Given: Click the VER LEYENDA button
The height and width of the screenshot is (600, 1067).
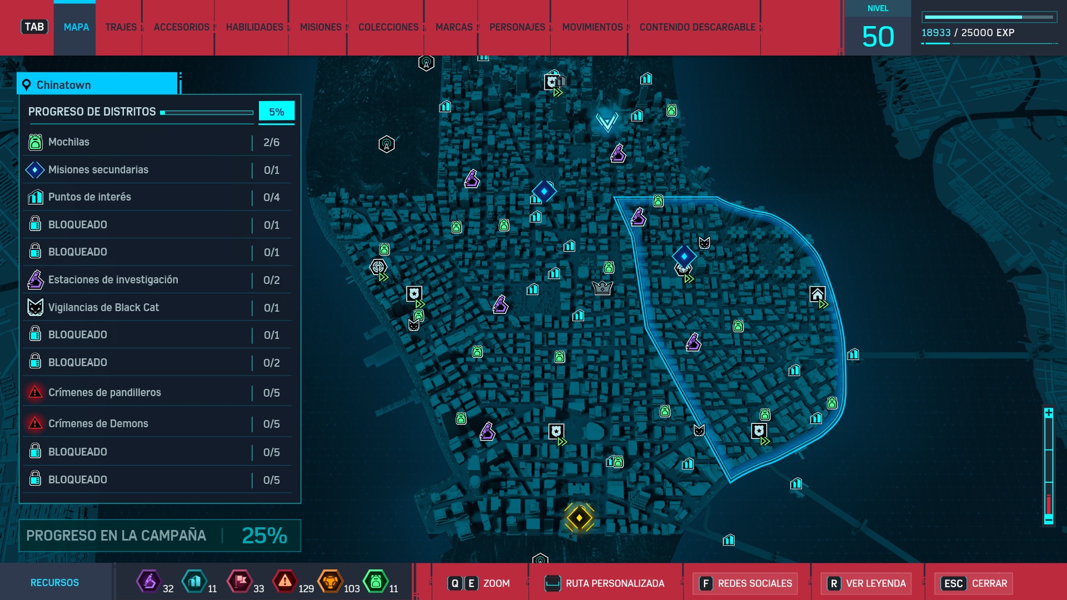Looking at the screenshot, I should (866, 583).
